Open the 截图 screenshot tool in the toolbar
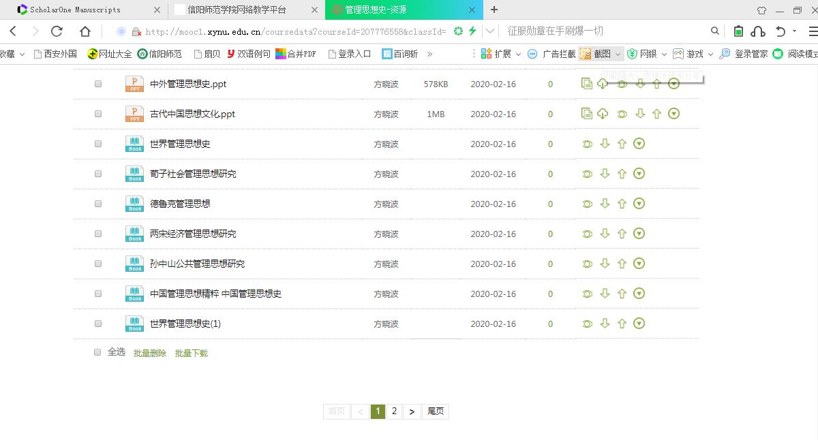818x440 pixels. (595, 53)
